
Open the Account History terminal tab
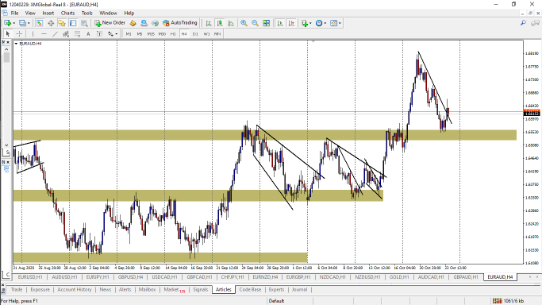tap(75, 289)
